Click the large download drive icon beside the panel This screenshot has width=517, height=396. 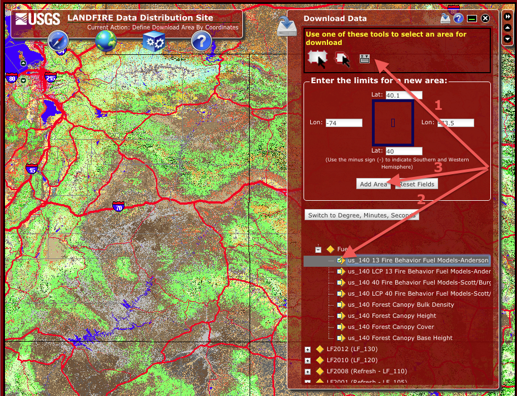pos(287,26)
